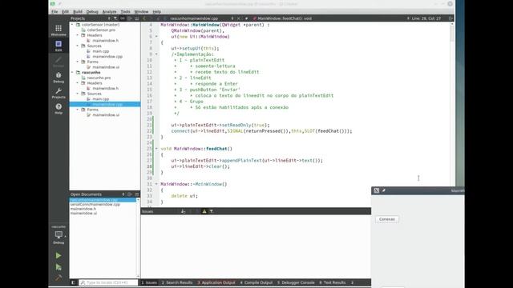Open the File menu
This screenshot has height=288, width=513.
55,11
